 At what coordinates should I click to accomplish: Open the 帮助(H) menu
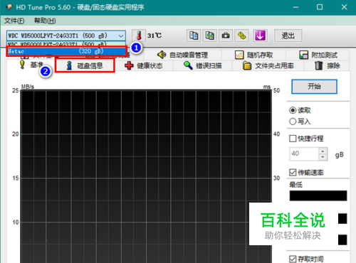coord(45,21)
